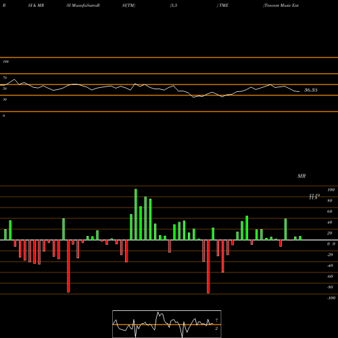The height and width of the screenshot is (338, 338).
Task: Click the '7' label in mini chart
Action: [x=216, y=320]
